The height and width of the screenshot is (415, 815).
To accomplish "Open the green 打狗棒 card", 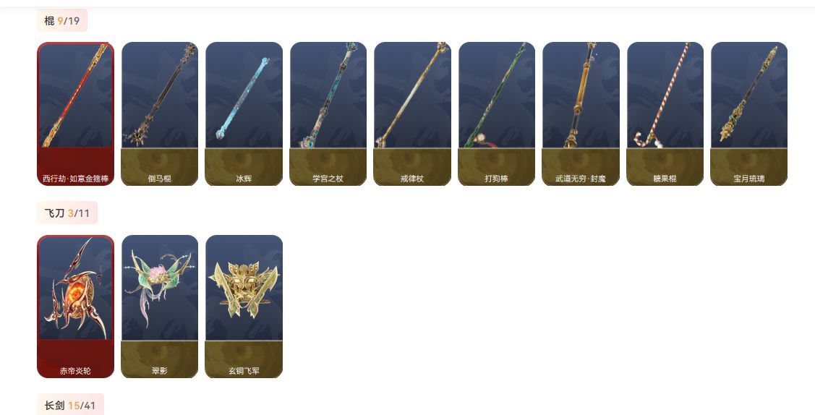I will (x=496, y=114).
